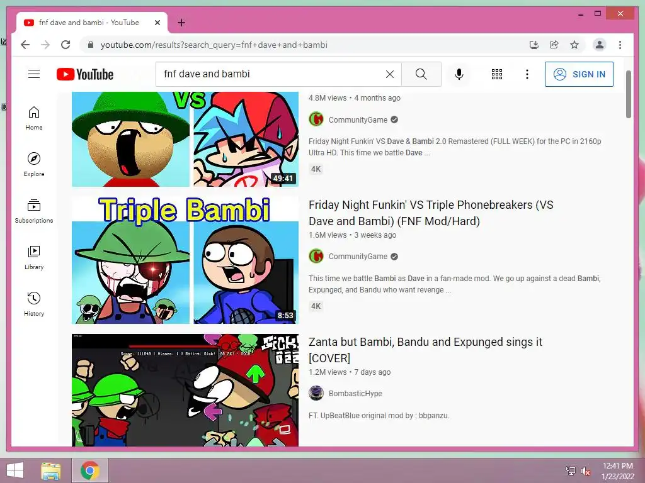
Task: Open CommunityGame channel under the 4.8M views video
Action: tap(358, 119)
